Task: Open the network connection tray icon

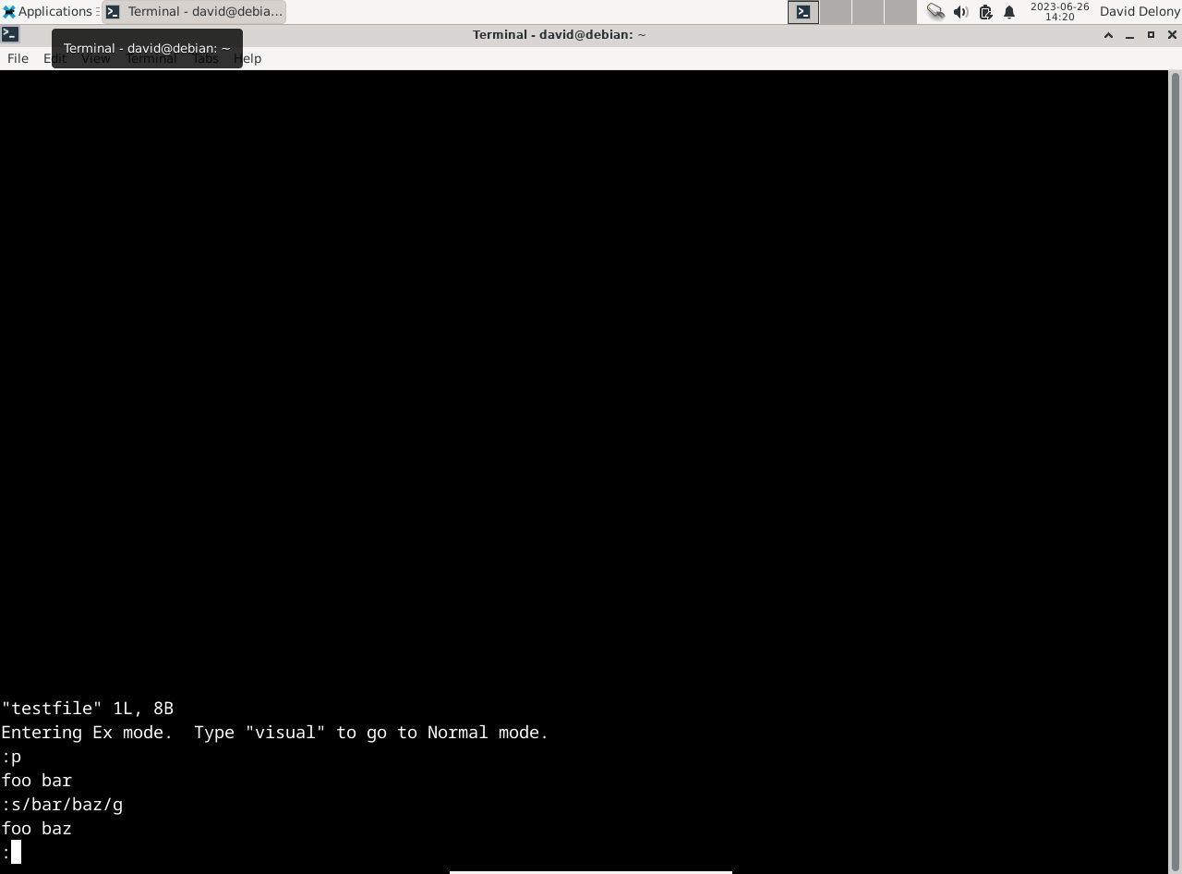Action: click(935, 12)
